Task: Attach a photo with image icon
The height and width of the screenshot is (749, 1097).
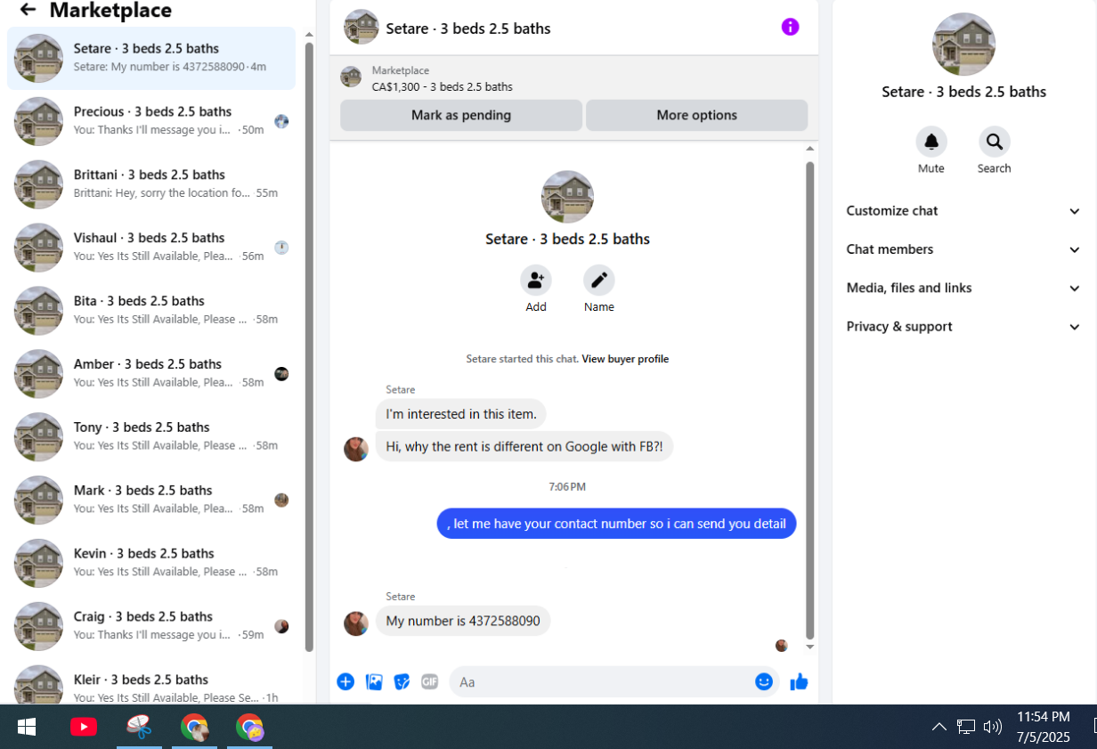Action: (x=374, y=681)
